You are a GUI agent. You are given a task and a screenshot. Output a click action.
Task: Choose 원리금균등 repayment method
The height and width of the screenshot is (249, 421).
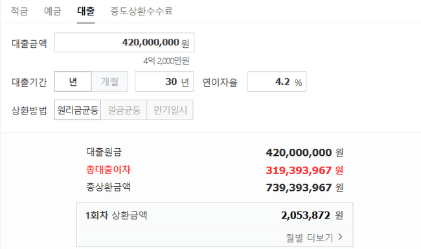(x=78, y=110)
